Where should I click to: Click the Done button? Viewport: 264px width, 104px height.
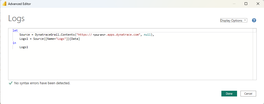[x=229, y=94]
